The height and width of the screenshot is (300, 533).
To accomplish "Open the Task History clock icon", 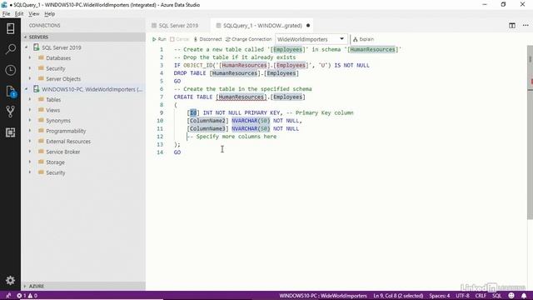I will tap(10, 70).
